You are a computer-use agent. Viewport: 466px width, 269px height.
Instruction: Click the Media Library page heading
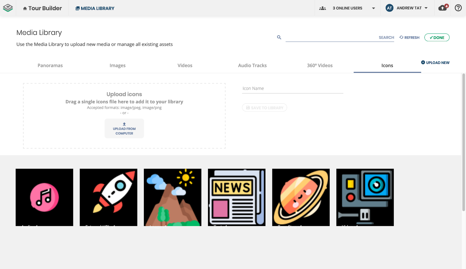tap(39, 33)
